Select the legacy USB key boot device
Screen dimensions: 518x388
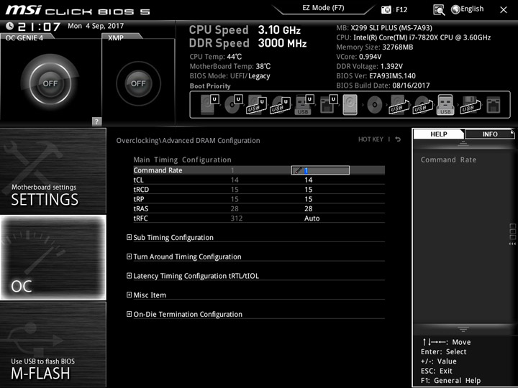click(x=445, y=105)
